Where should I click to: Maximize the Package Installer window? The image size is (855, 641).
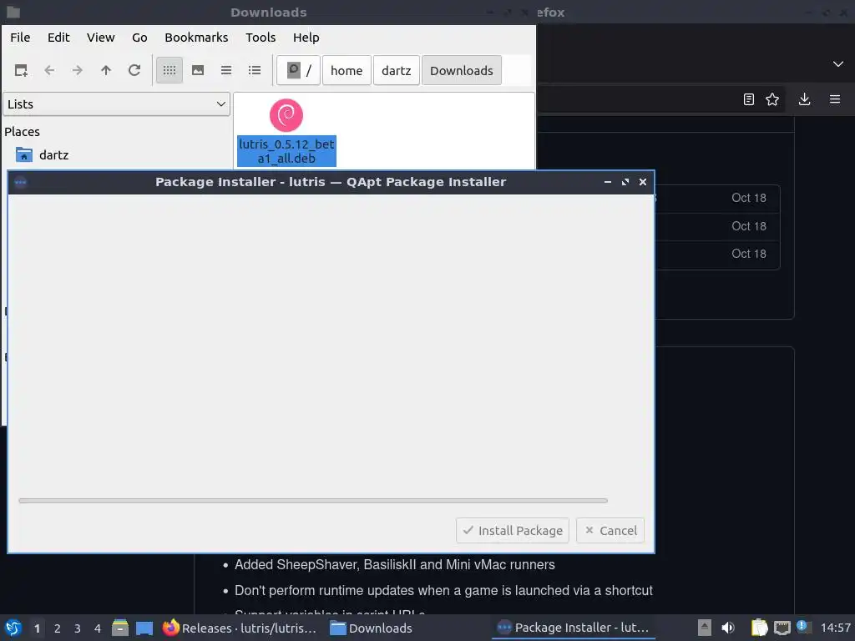point(625,182)
